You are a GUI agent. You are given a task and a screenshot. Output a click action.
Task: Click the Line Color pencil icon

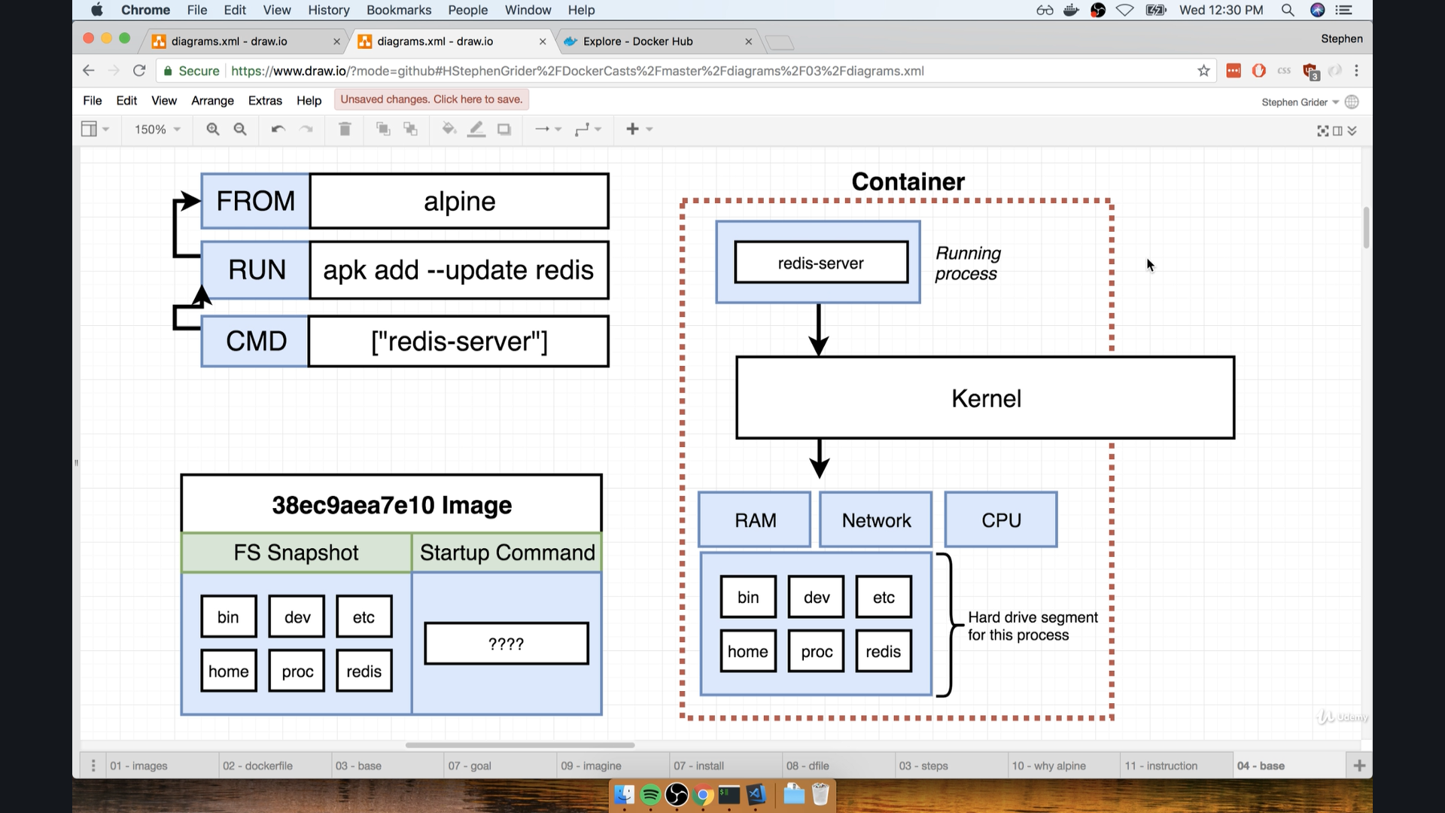click(x=476, y=129)
